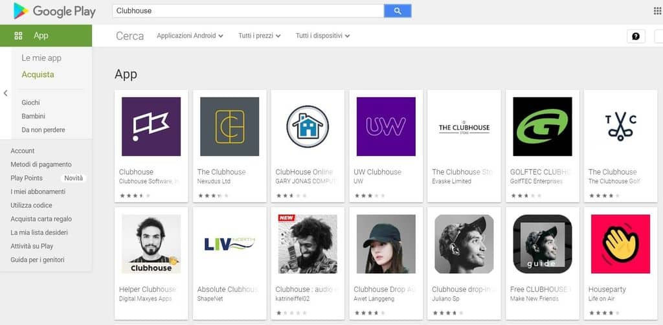Open Giochi category
Screen dimensions: 663x325
pyautogui.click(x=31, y=103)
